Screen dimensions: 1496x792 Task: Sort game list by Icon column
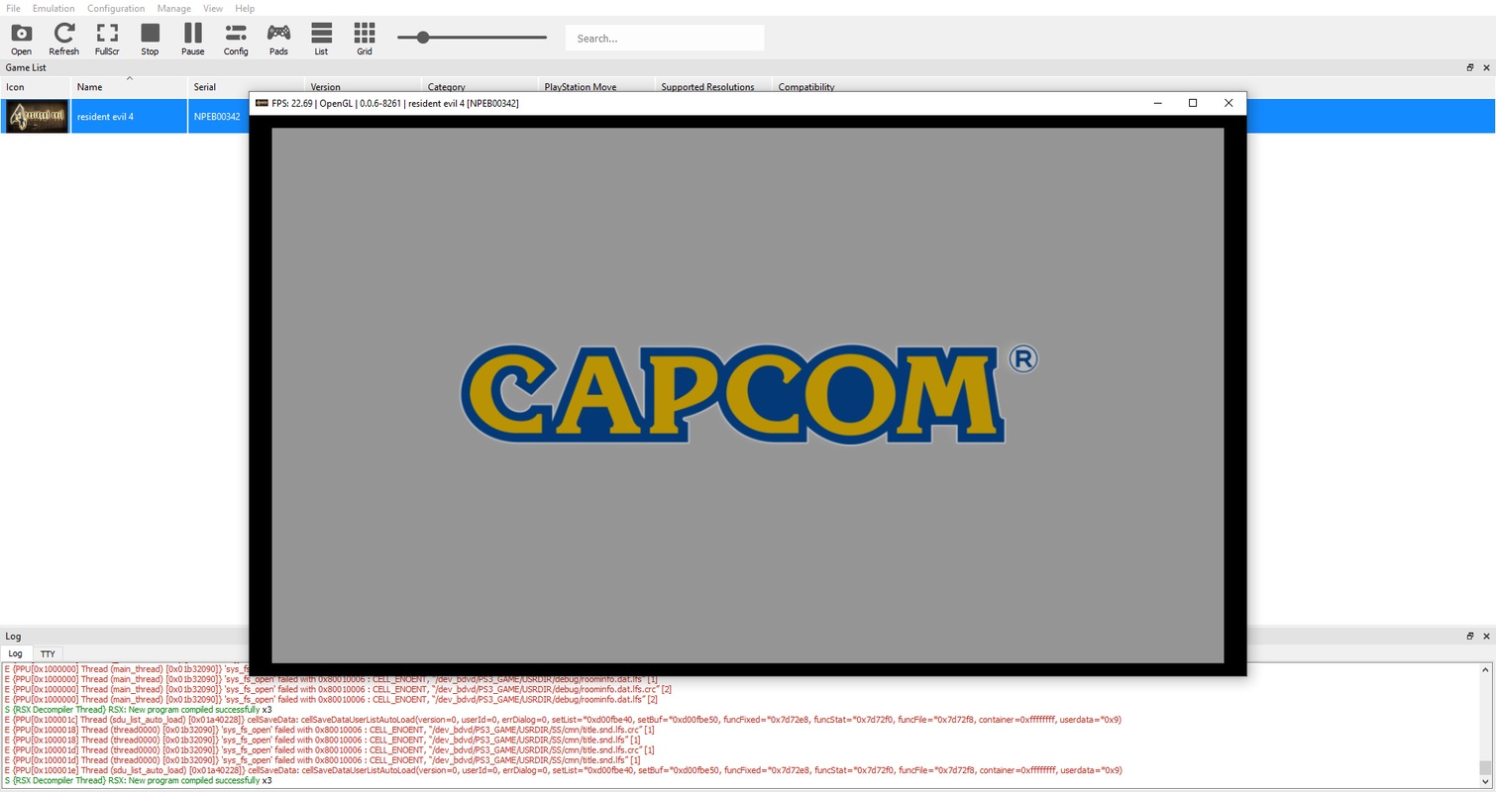click(36, 86)
